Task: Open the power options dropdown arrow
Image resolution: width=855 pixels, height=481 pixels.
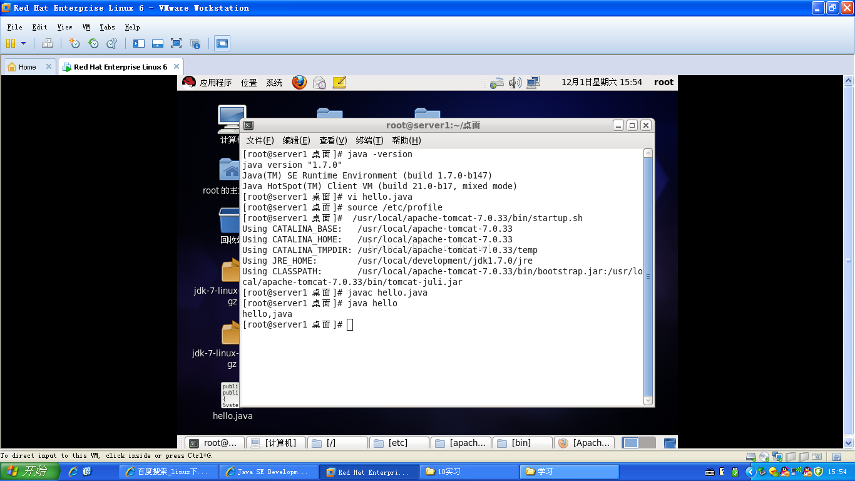Action: 24,43
